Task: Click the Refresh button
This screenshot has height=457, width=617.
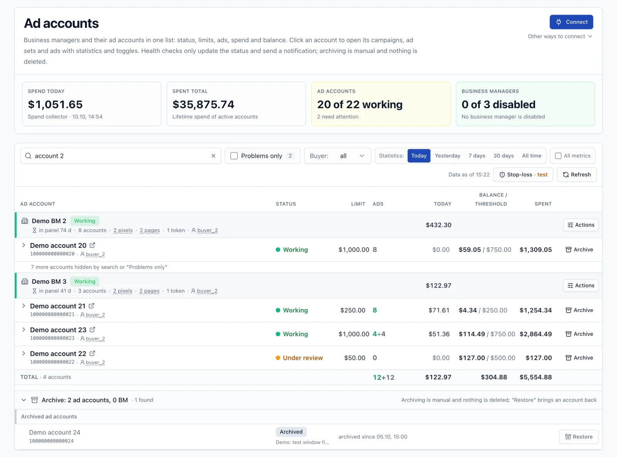Action: coord(577,175)
